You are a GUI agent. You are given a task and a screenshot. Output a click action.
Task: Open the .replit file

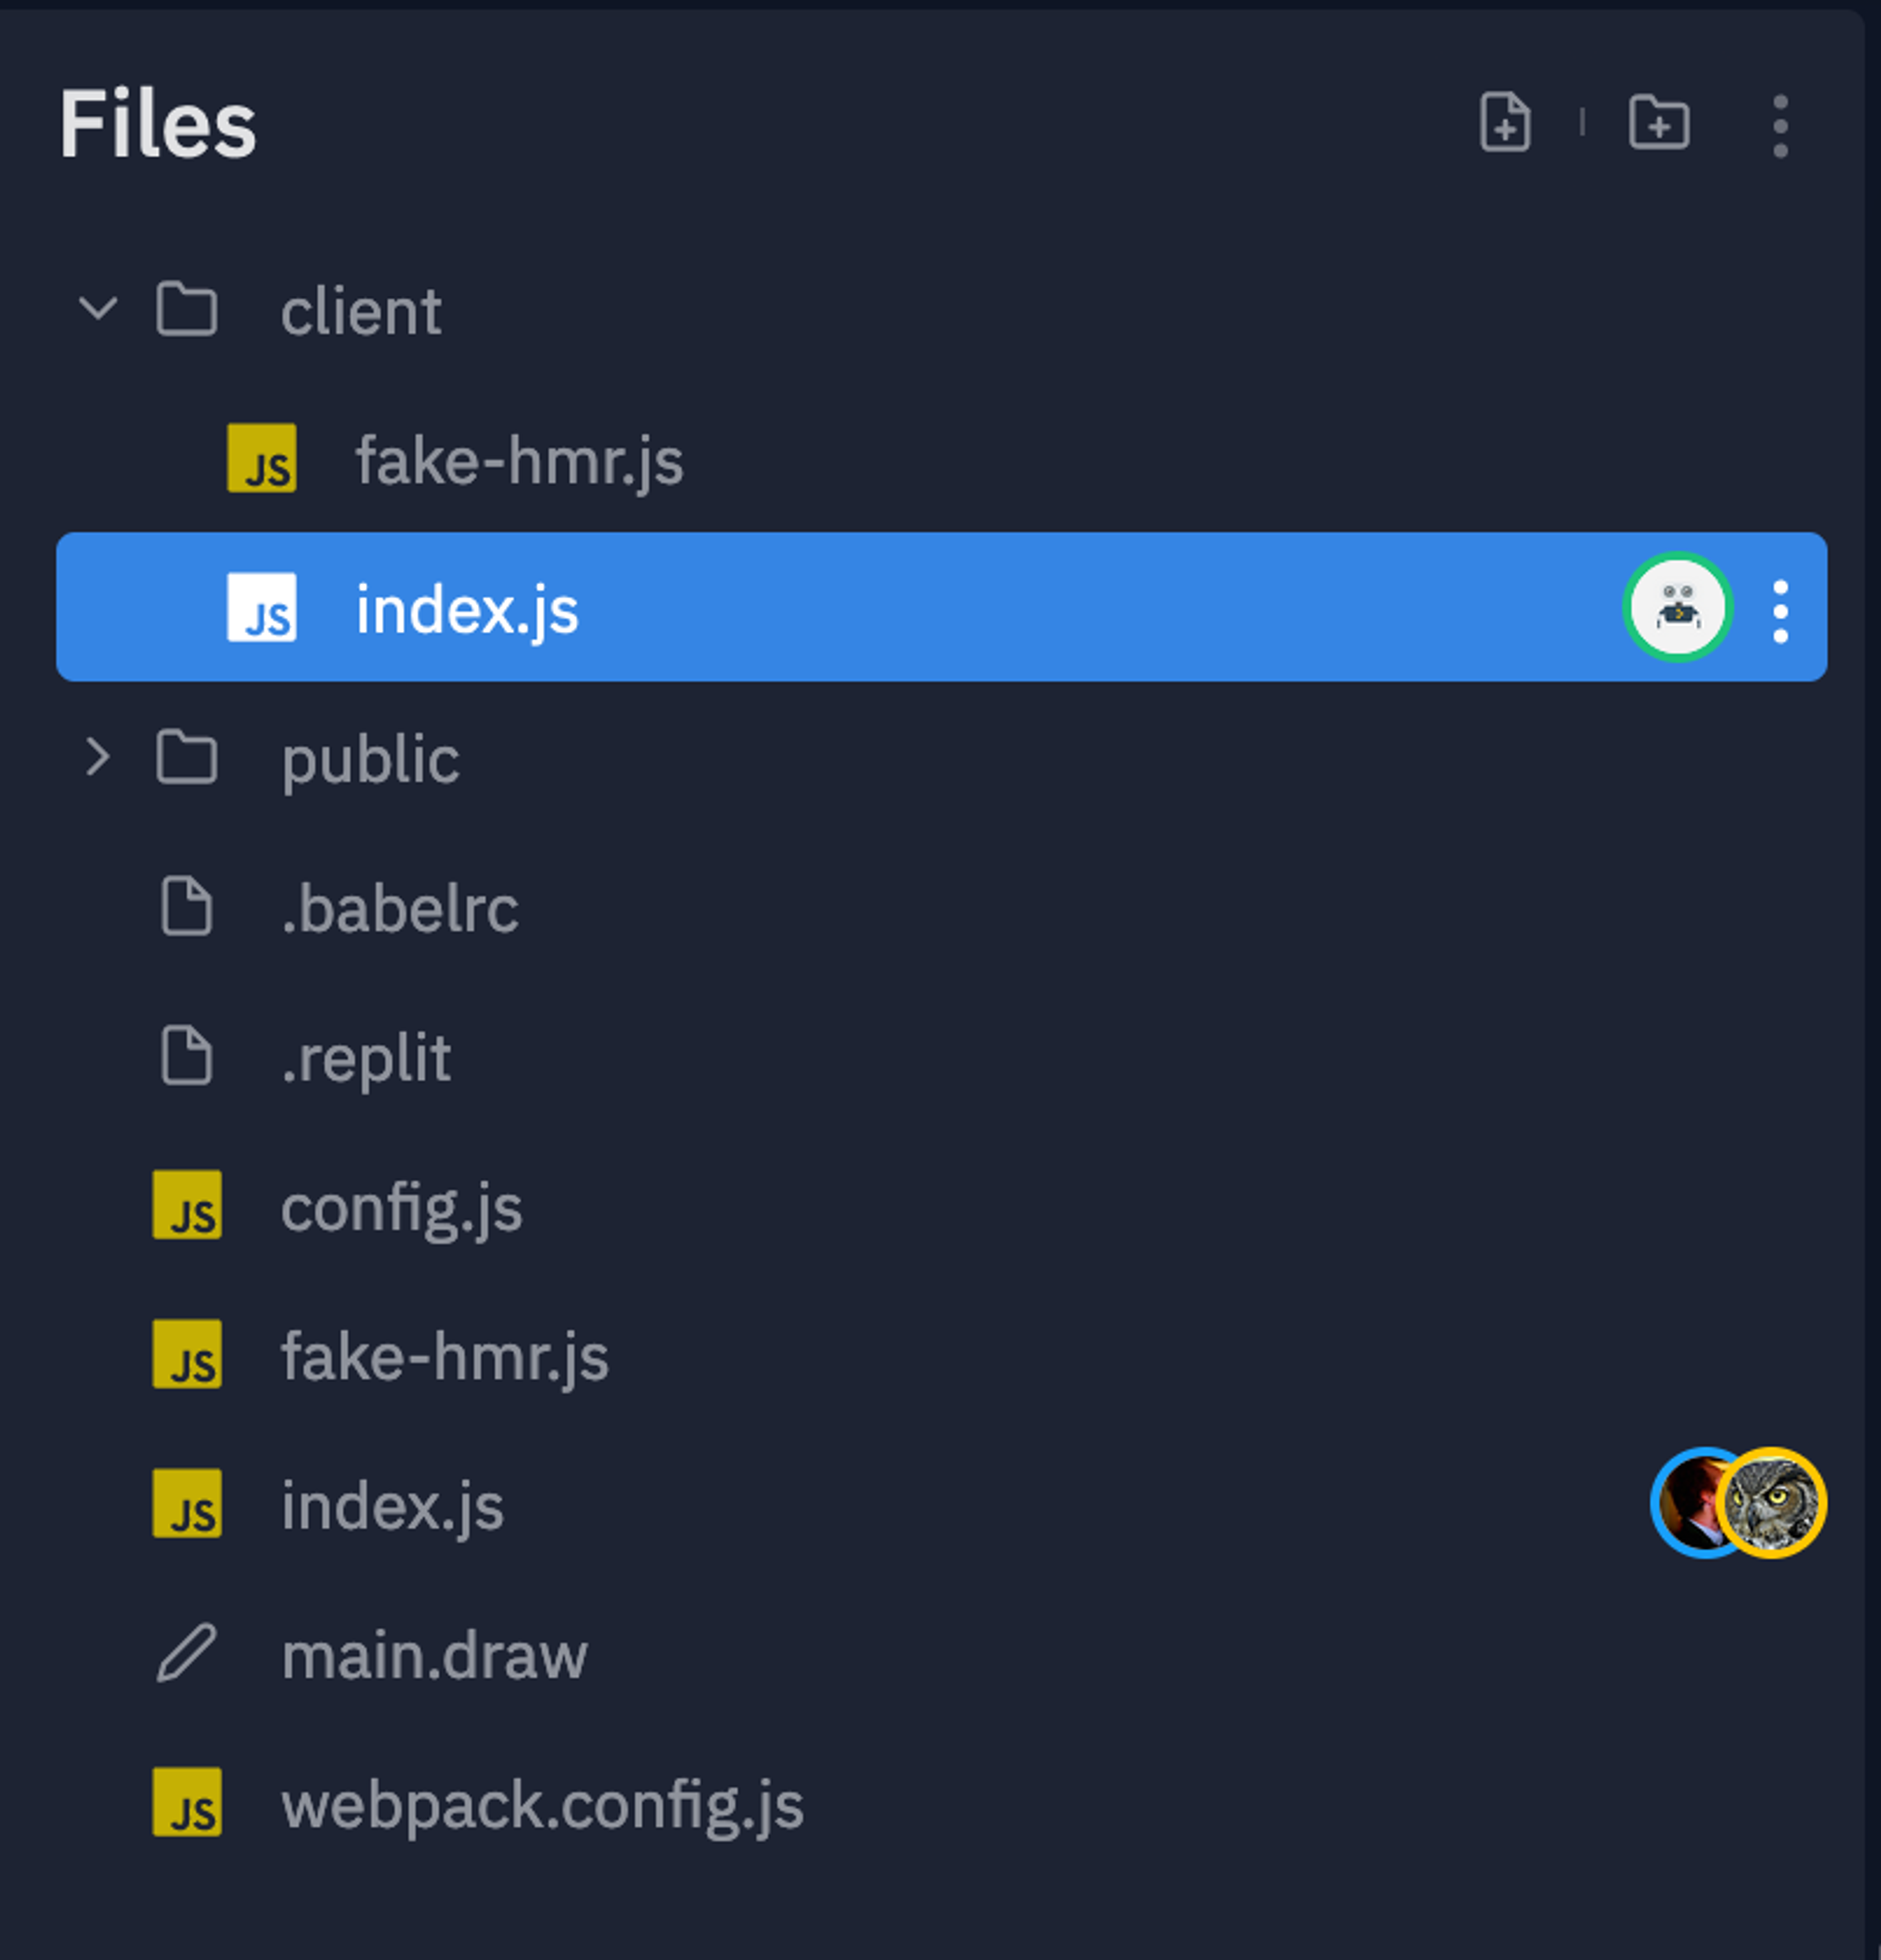pos(366,1058)
